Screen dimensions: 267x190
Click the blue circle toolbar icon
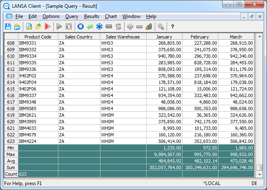(x=80, y=27)
